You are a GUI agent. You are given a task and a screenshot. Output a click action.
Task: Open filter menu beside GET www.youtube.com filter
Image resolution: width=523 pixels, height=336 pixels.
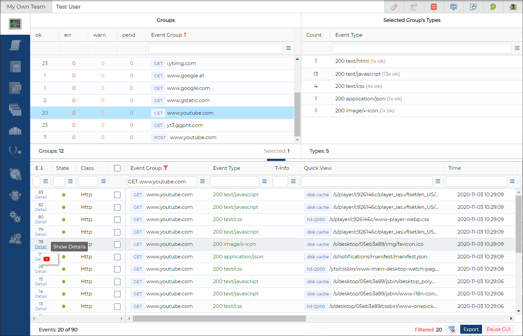(203, 181)
